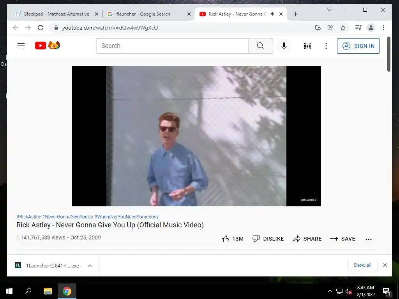
Task: Open the Windows Start menu
Action: coord(9,291)
